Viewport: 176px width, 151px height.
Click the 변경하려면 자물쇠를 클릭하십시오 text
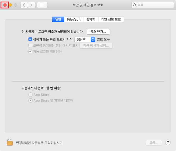40,143
